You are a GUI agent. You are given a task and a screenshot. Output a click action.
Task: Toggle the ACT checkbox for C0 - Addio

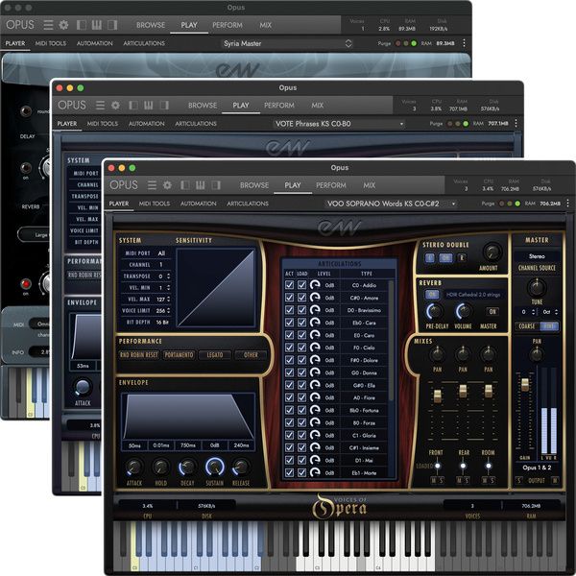point(290,285)
